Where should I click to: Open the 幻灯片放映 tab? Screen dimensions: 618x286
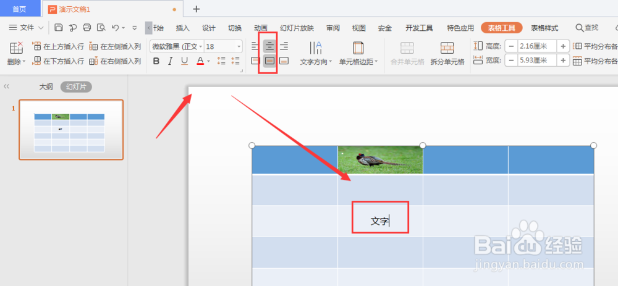coord(297,28)
